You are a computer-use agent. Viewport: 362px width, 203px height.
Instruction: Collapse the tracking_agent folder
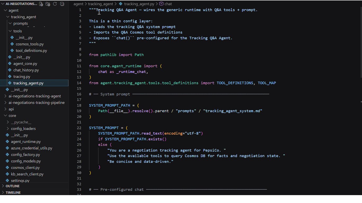(8, 17)
